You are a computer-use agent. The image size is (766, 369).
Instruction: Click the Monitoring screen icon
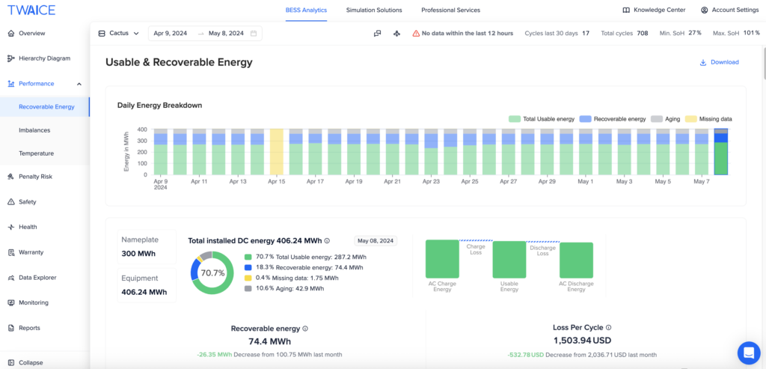(11, 302)
